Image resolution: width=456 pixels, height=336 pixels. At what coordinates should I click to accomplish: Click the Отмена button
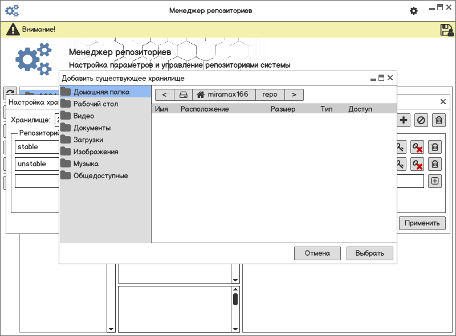pos(317,253)
